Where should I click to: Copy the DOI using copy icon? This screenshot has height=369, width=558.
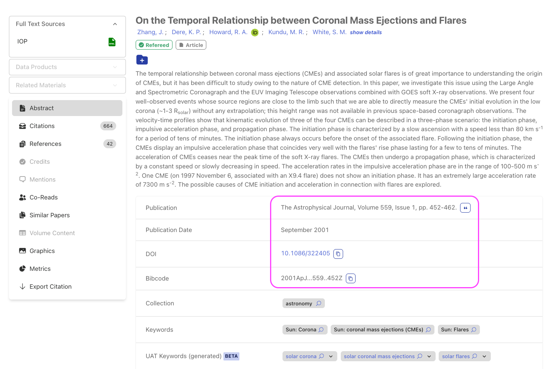(x=338, y=254)
